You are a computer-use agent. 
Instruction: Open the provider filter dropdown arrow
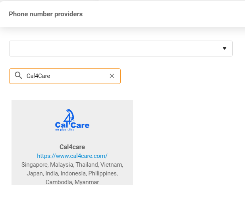[224, 49]
